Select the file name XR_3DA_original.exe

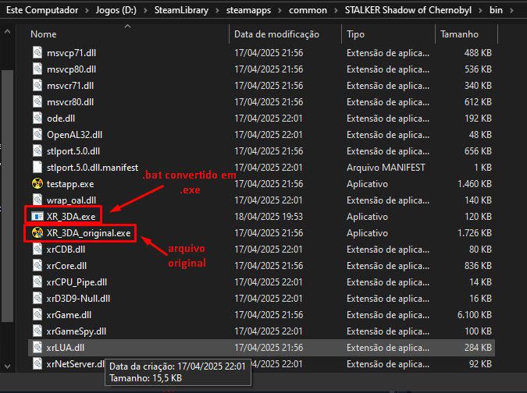coord(89,232)
